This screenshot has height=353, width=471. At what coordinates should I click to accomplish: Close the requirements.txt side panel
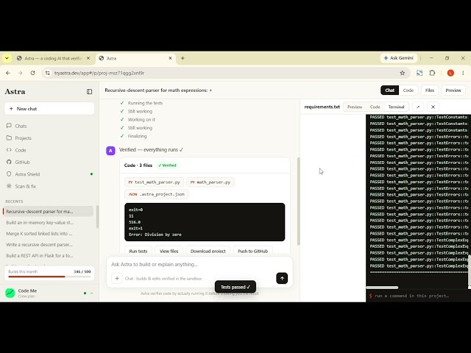click(433, 107)
